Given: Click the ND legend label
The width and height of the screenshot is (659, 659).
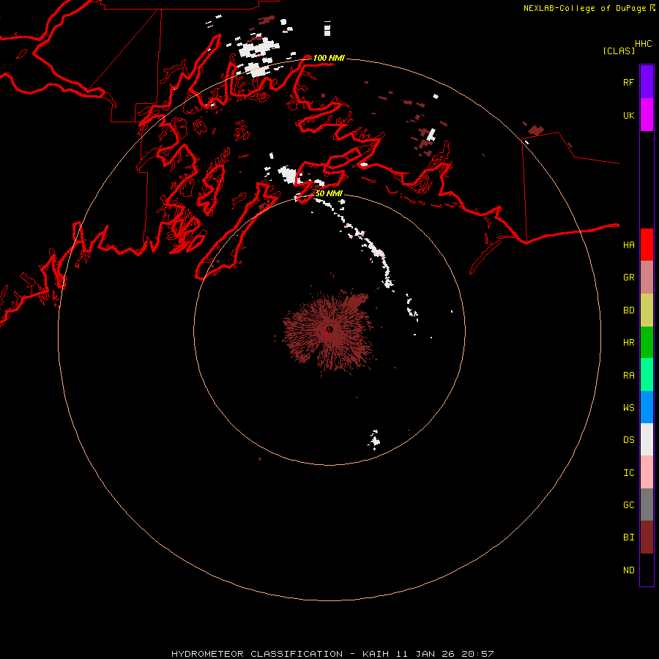Looking at the screenshot, I should 628,570.
